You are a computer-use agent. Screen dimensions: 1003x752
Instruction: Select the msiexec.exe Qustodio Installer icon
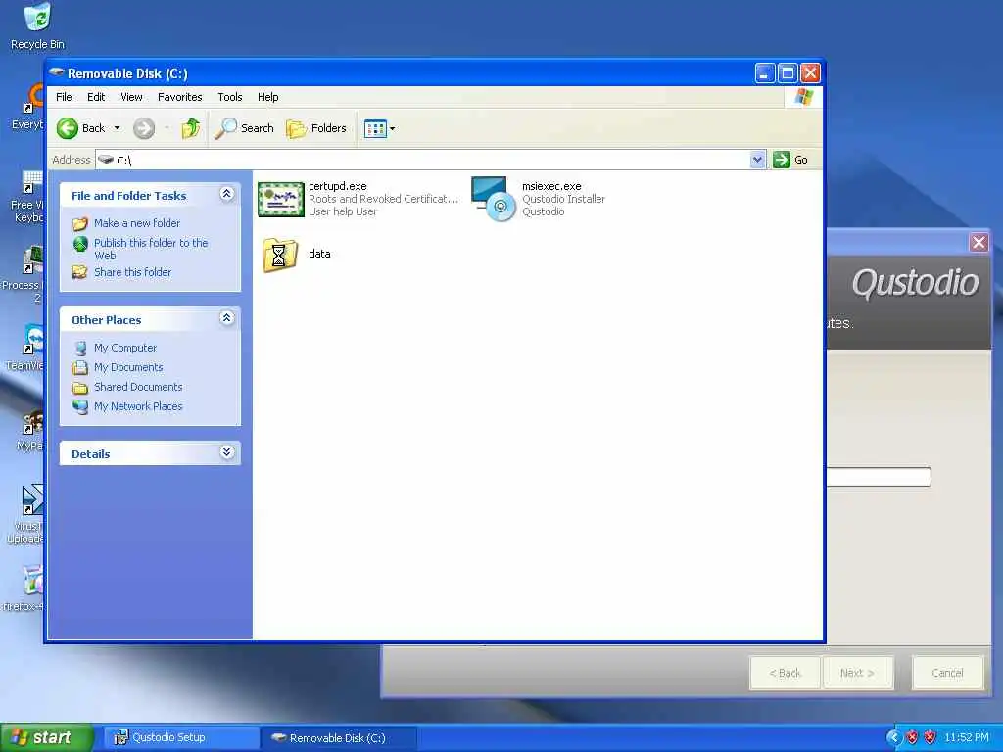click(494, 199)
